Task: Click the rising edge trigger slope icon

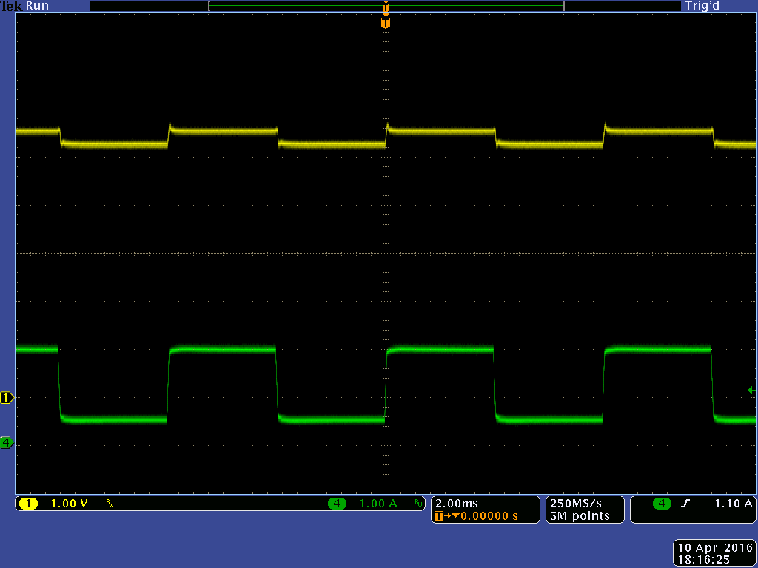Action: coord(685,504)
